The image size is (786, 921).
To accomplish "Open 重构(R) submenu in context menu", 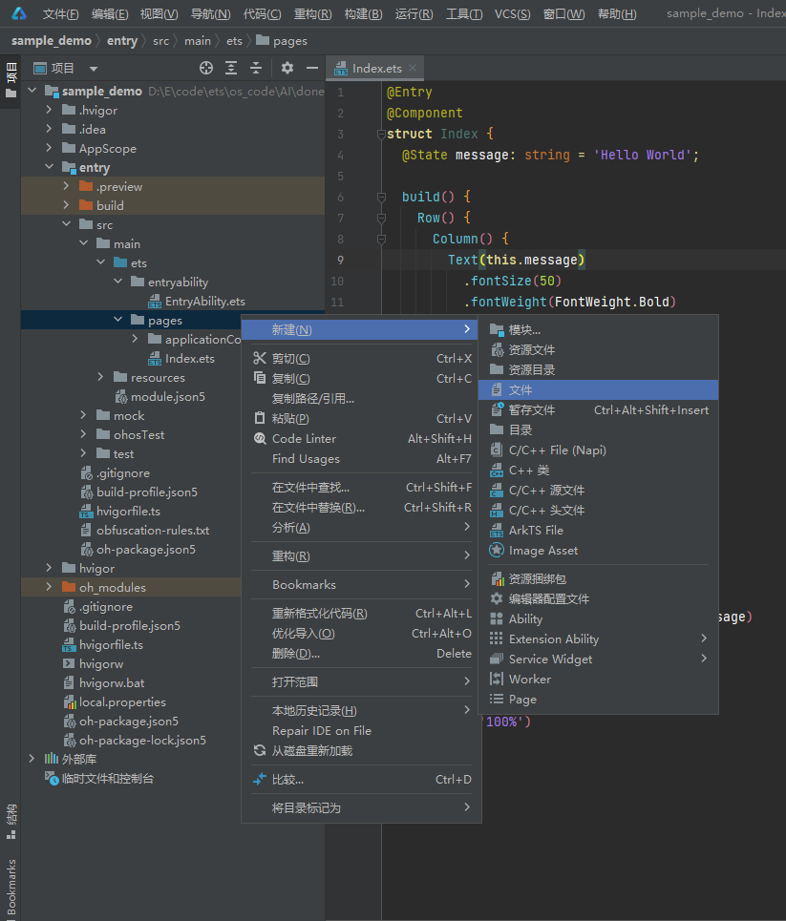I will [361, 555].
